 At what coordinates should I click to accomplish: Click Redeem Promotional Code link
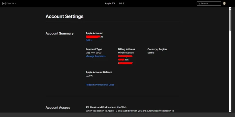pos(100,85)
